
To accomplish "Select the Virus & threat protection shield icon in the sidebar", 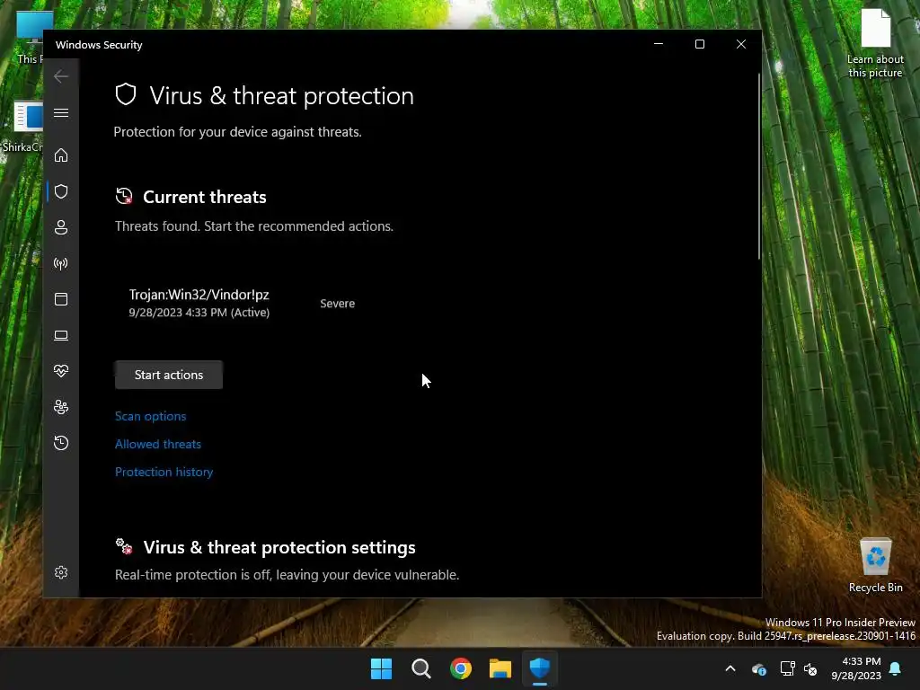I will point(61,191).
